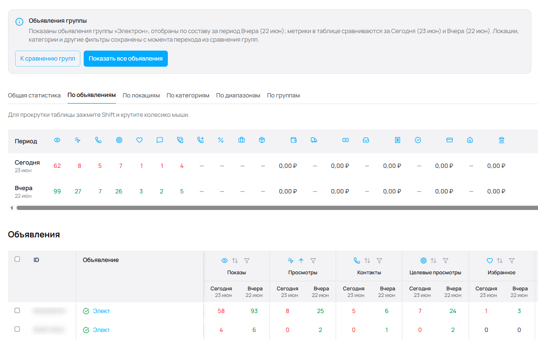Image resolution: width=538 pixels, height=340 pixels.
Task: Open the filter for the Контакты column
Action: coord(379,261)
